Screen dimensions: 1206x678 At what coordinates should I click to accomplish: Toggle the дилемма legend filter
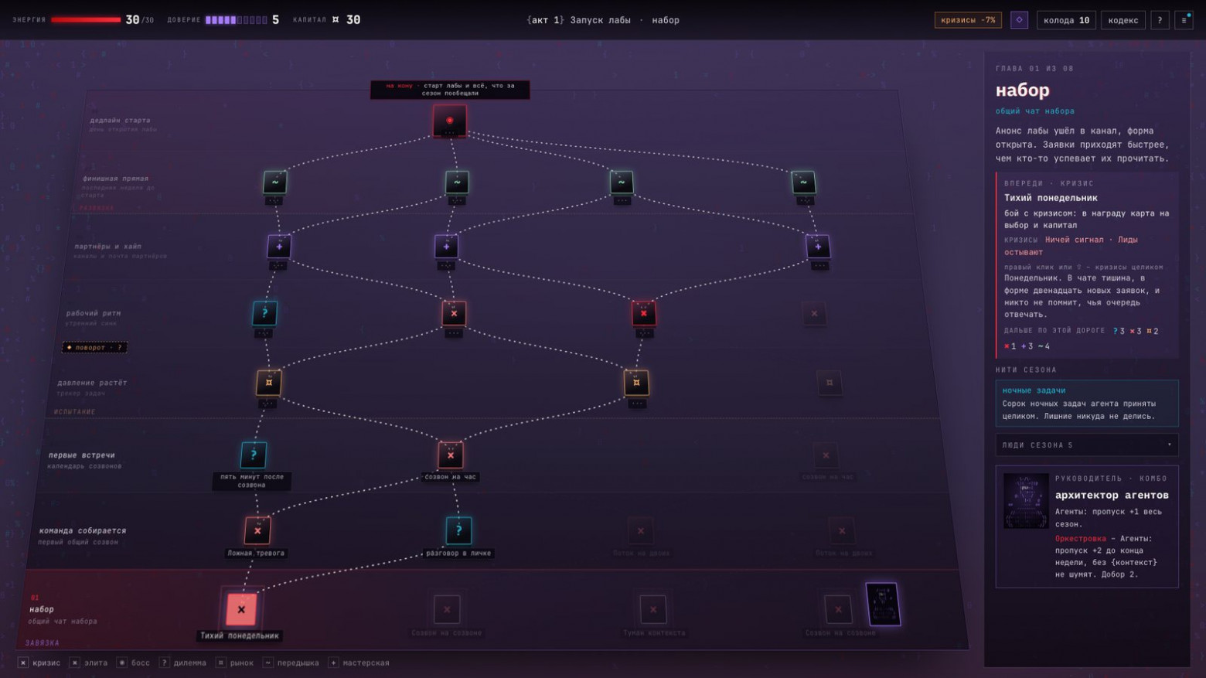coord(183,663)
